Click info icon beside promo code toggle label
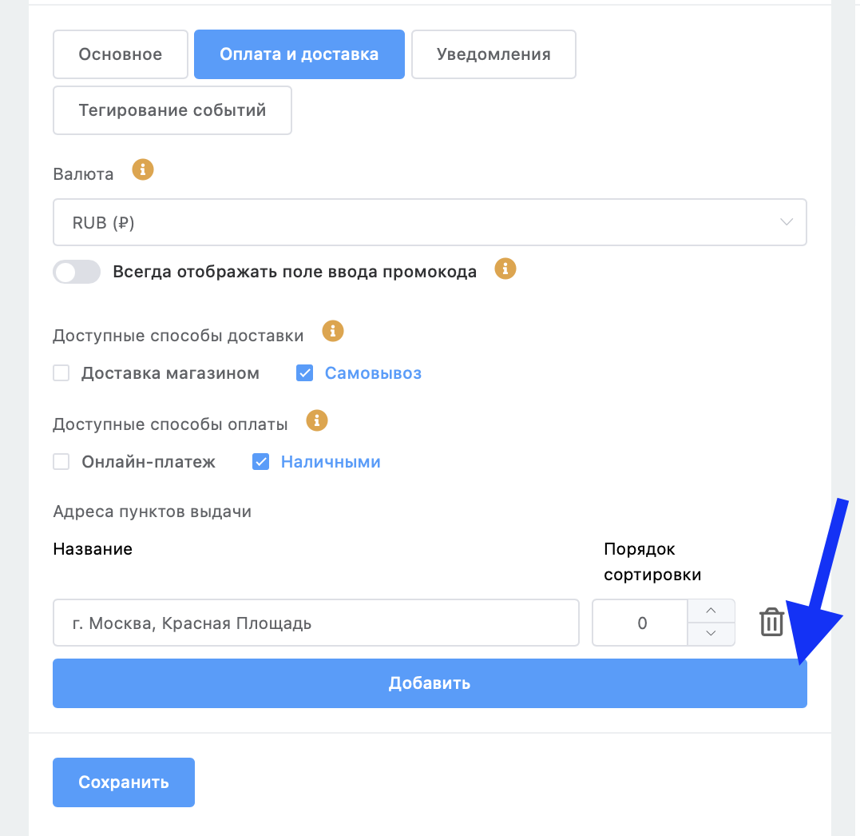This screenshot has height=836, width=860. coord(505,269)
